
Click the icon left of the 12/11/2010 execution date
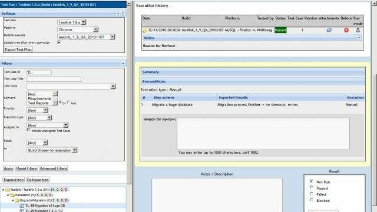click(144, 31)
